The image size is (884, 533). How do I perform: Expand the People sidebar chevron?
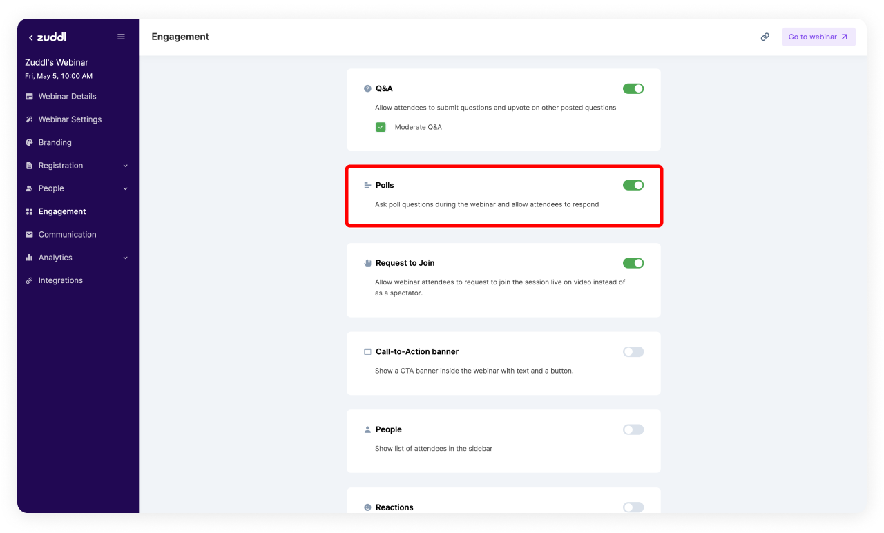coord(125,188)
